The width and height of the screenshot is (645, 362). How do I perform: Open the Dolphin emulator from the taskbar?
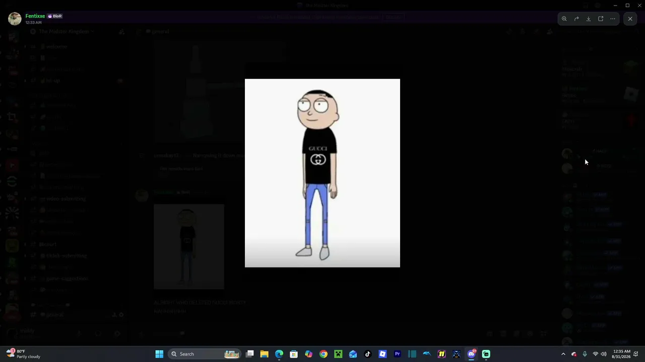(427, 354)
